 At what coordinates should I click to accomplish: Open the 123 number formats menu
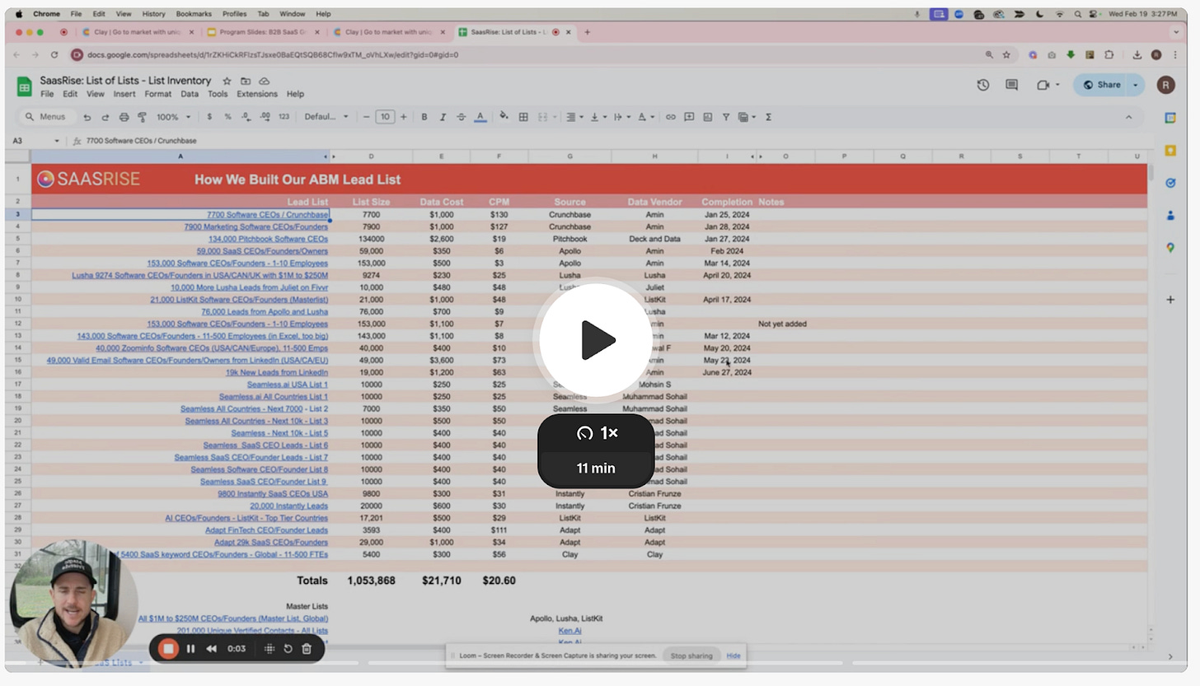coord(284,117)
